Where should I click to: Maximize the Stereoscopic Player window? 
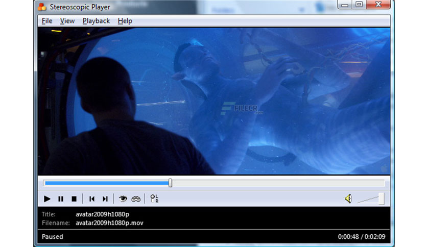[x=359, y=4]
